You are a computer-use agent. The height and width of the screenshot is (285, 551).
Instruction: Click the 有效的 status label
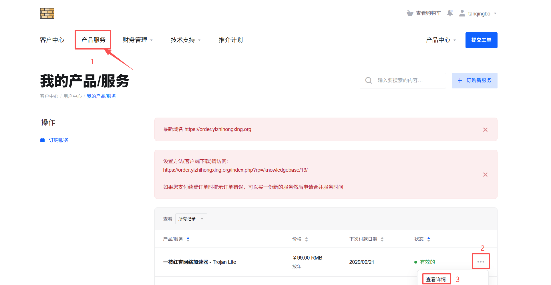coord(427,262)
